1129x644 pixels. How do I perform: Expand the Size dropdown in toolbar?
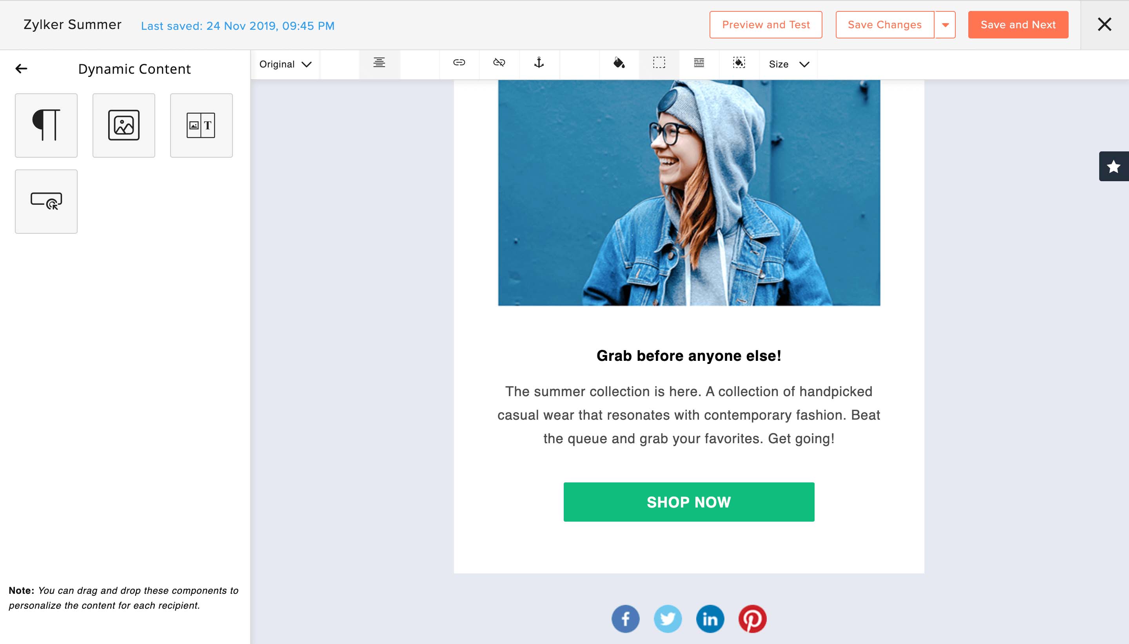click(x=788, y=64)
